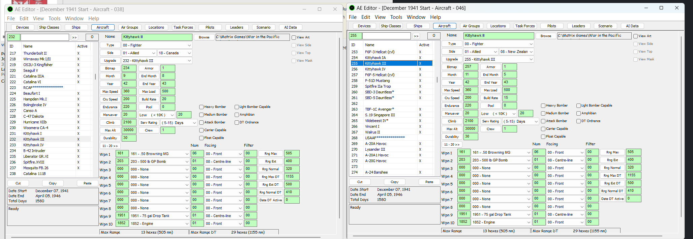Open the Pilots tab in left window

(x=210, y=27)
